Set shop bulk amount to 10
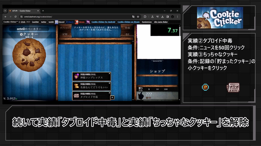Viewport: 261px width, 146px height. [157, 89]
